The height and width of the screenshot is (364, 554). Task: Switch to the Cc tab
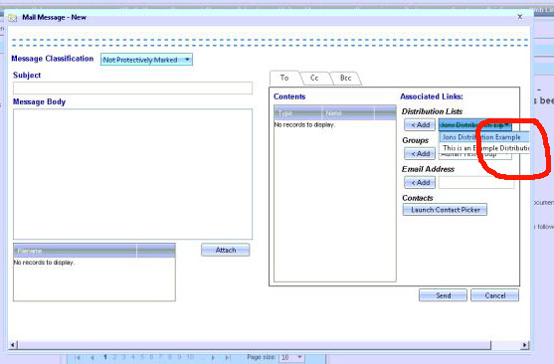click(314, 79)
